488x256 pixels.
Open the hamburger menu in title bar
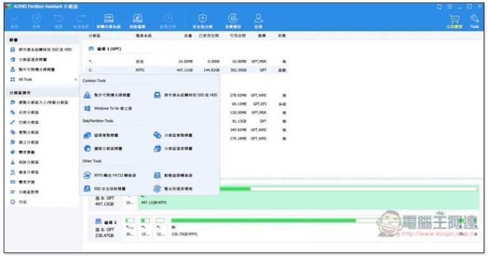pos(448,6)
